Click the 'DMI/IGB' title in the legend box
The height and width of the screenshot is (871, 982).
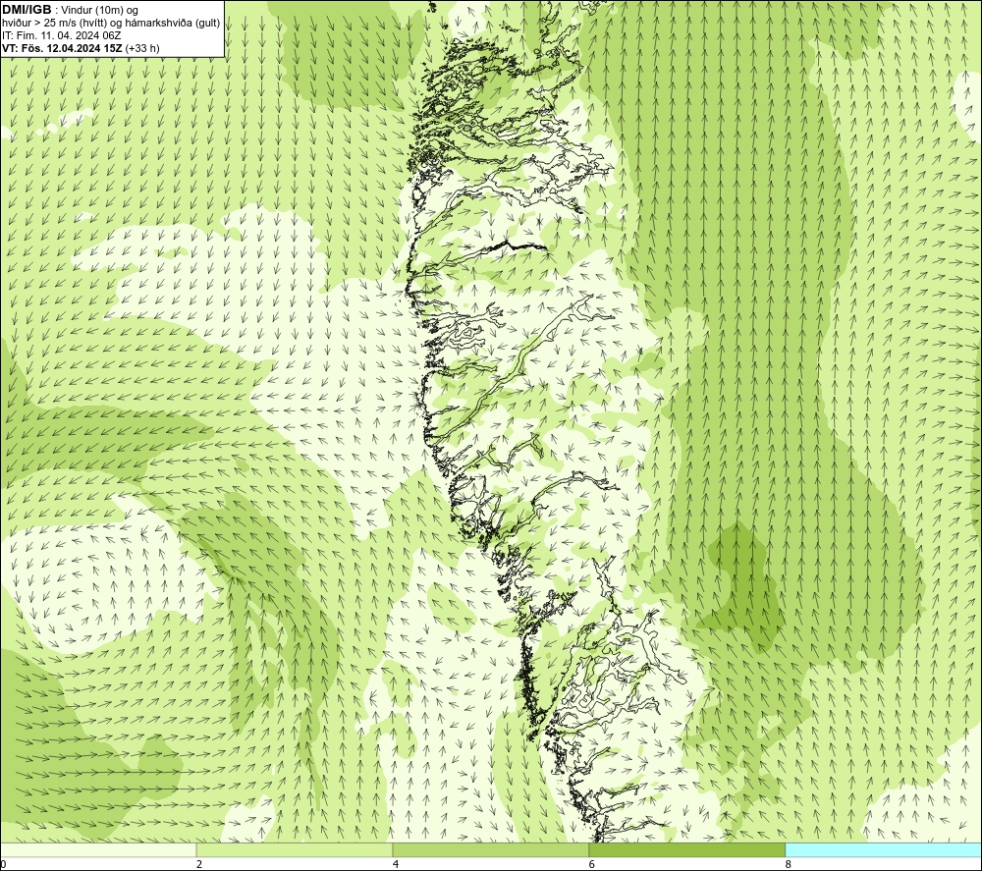pyautogui.click(x=27, y=10)
